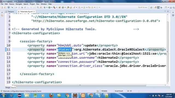Click the Writable status bar field
This screenshot has width=175, height=98.
pyautogui.click(x=104, y=91)
